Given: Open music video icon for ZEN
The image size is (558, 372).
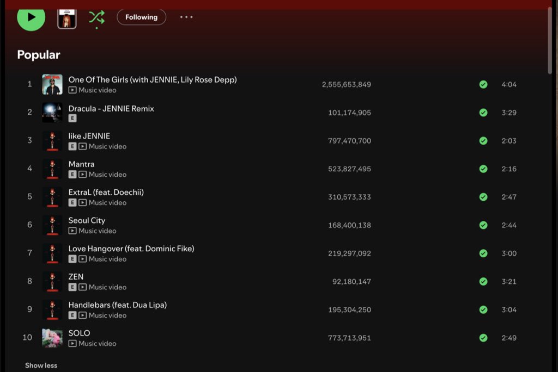Looking at the screenshot, I should point(83,287).
